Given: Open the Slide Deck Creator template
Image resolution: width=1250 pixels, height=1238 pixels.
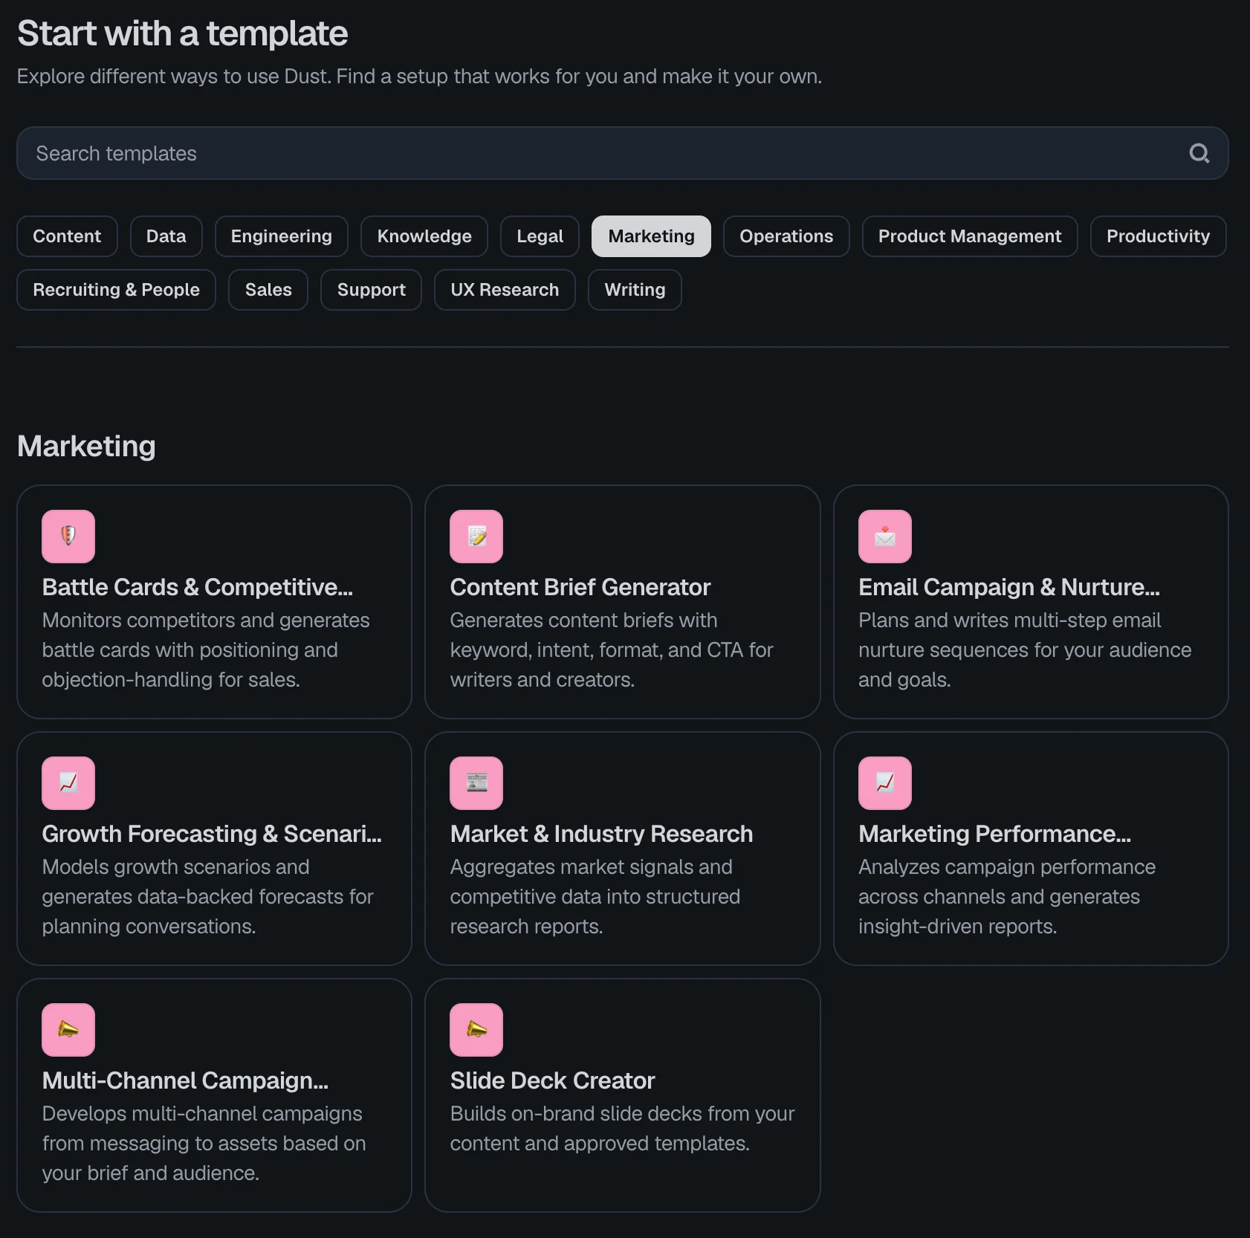Looking at the screenshot, I should (x=622, y=1092).
